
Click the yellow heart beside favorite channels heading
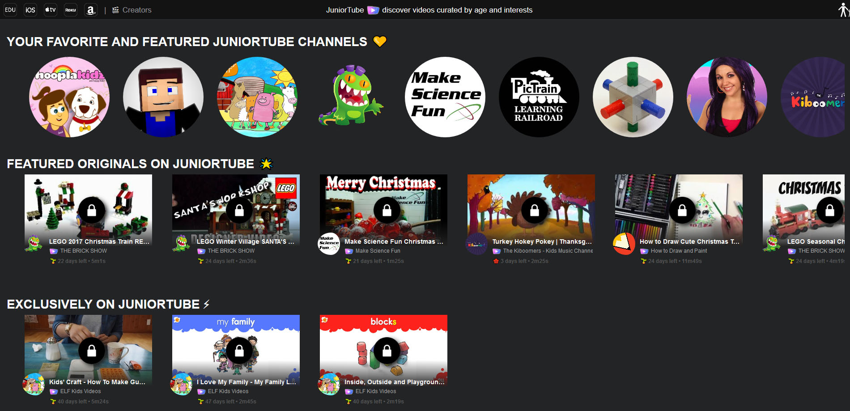pos(380,41)
